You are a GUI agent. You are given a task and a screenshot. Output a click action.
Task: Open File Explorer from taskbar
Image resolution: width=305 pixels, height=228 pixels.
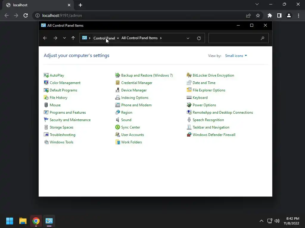pyautogui.click(x=23, y=221)
